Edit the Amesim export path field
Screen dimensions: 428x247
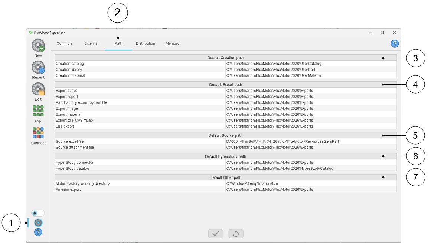311,190
